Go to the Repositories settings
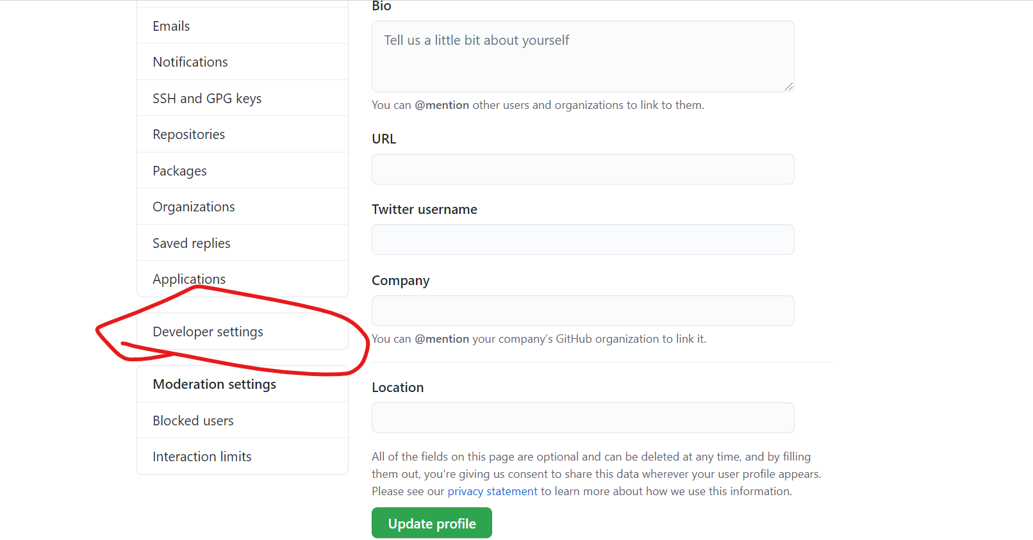The height and width of the screenshot is (540, 1033). 242,134
